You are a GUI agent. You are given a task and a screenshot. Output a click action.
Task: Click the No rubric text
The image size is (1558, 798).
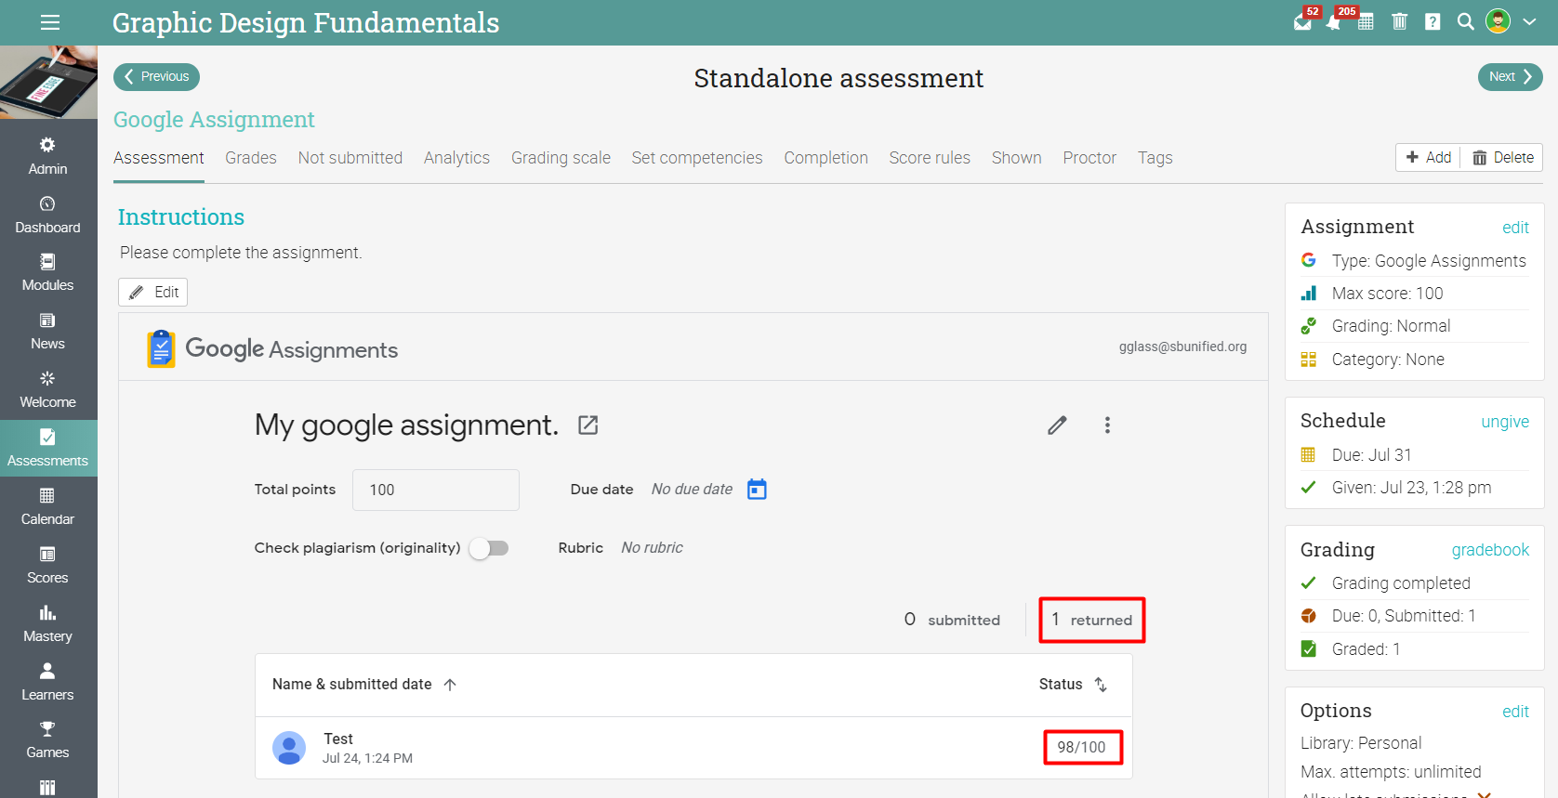pos(652,548)
